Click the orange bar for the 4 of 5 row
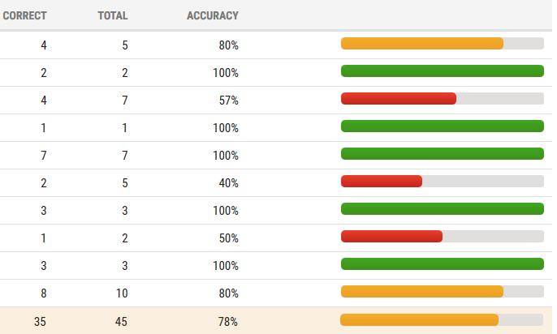Screen dimensions: 557x334 pyautogui.click(x=421, y=44)
